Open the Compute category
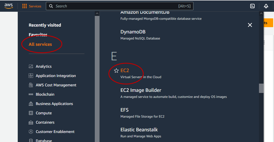274x142 pixels. click(x=44, y=113)
